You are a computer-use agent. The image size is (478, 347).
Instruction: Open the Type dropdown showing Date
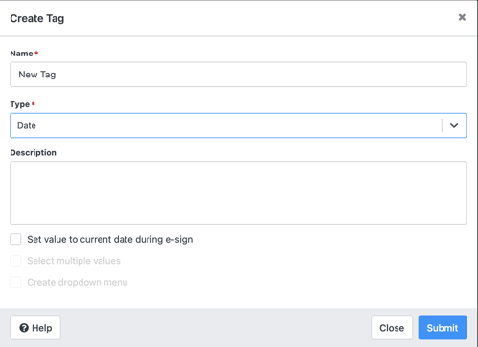(x=239, y=125)
